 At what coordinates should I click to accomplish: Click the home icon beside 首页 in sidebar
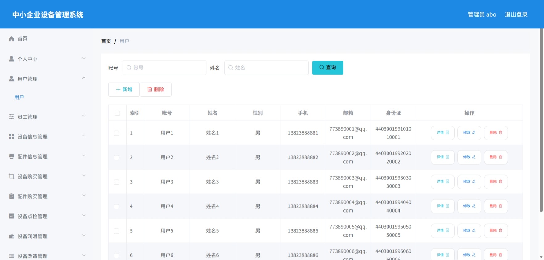11,39
